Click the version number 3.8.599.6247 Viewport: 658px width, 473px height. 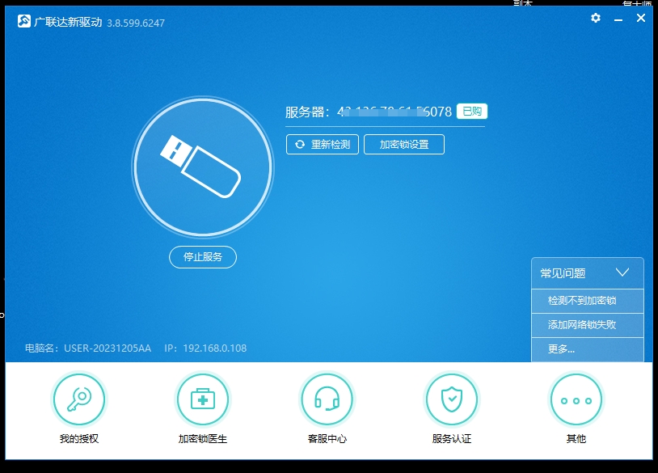coord(136,23)
